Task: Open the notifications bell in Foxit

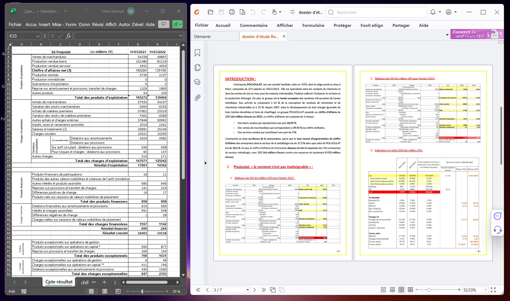Action: pyautogui.click(x=433, y=12)
